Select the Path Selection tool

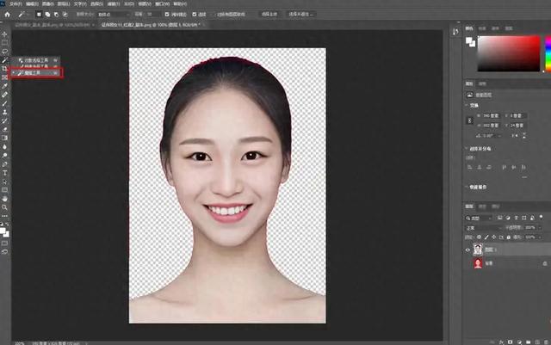(x=4, y=182)
